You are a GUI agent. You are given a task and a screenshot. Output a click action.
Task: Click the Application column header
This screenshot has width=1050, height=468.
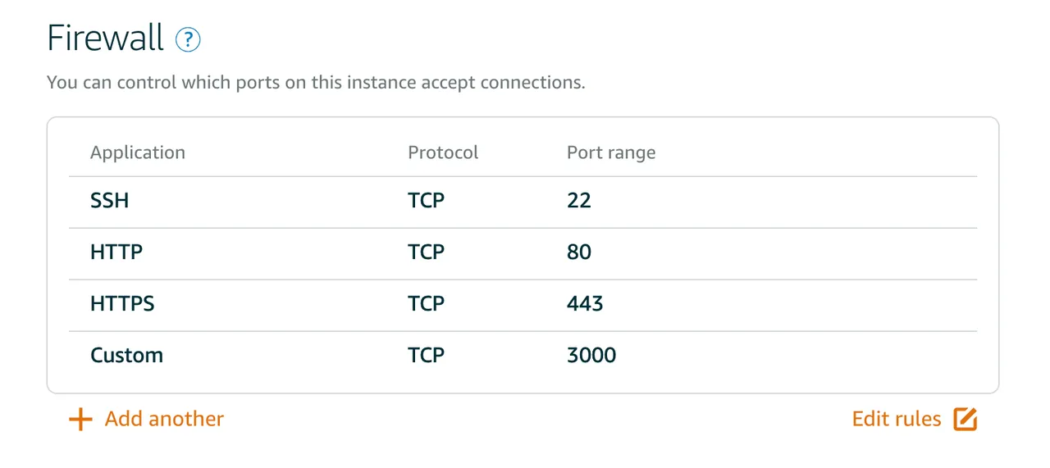[x=138, y=153]
